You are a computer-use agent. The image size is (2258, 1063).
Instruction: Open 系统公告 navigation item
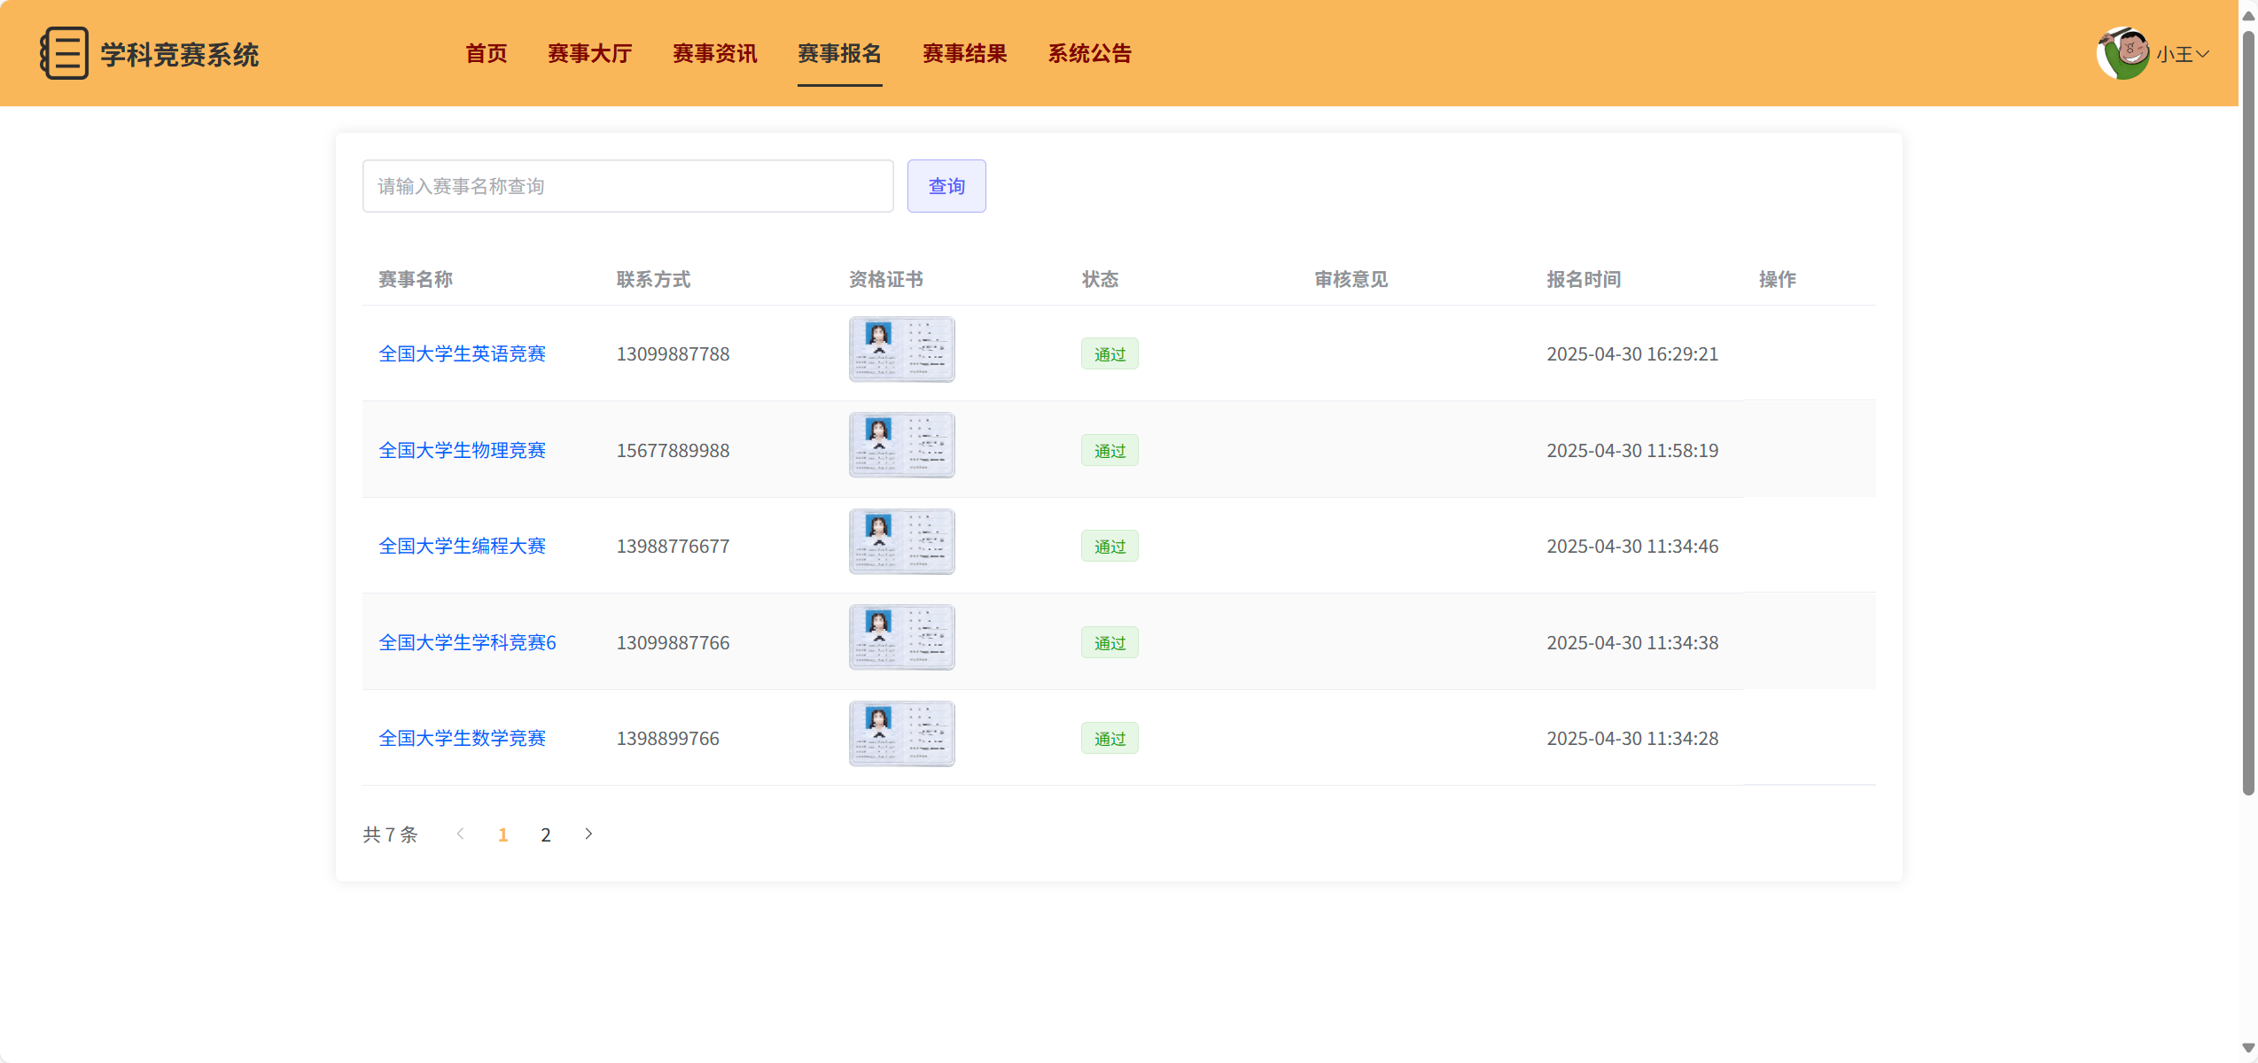(1089, 53)
